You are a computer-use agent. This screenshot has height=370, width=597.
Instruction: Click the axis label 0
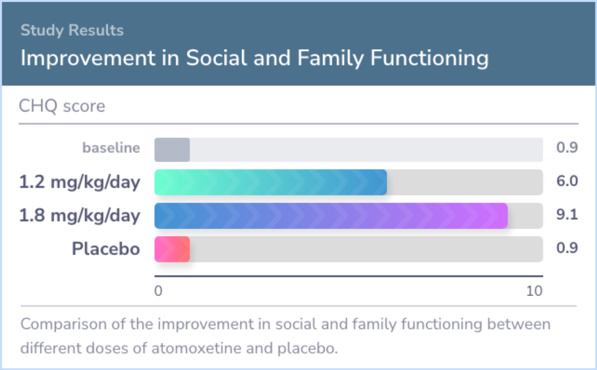[159, 291]
